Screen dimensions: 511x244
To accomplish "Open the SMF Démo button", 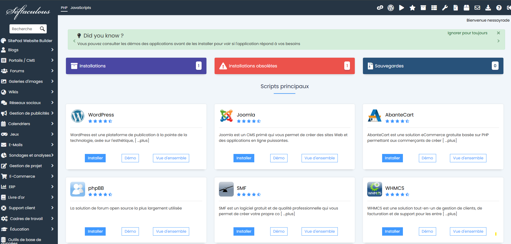I will pyautogui.click(x=279, y=231).
